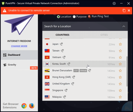Open the Dashboard menu item
The width and height of the screenshot is (133, 112).
click(19, 55)
